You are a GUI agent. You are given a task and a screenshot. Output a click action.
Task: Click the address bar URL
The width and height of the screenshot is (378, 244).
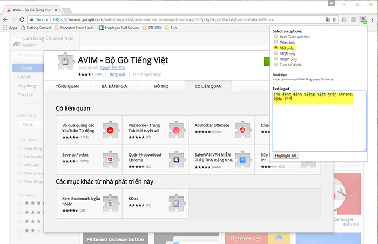coord(164,19)
